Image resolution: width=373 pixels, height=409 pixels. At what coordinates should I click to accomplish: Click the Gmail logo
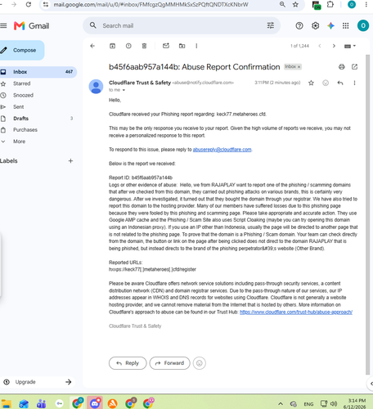tap(31, 26)
